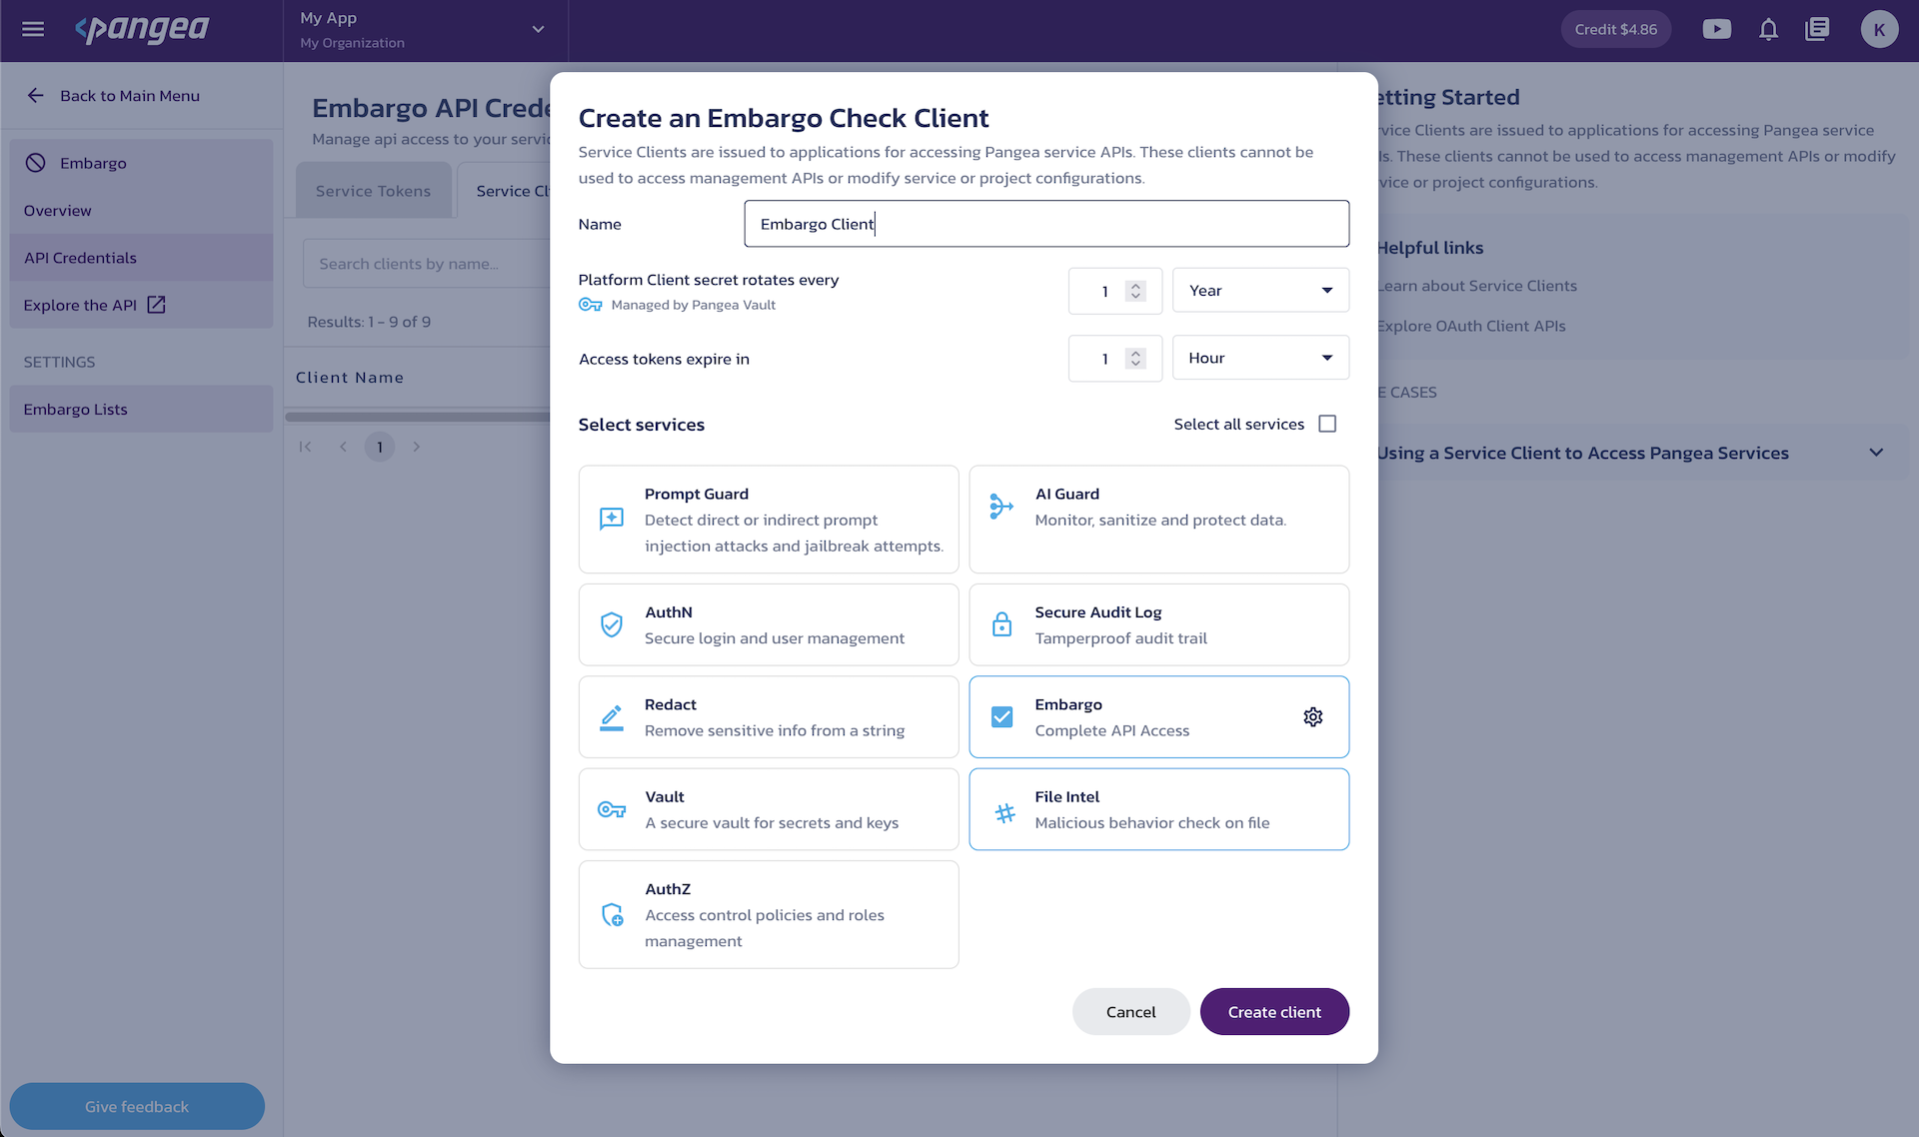This screenshot has width=1919, height=1137.
Task: Open Embargo service settings gear
Action: 1313,717
